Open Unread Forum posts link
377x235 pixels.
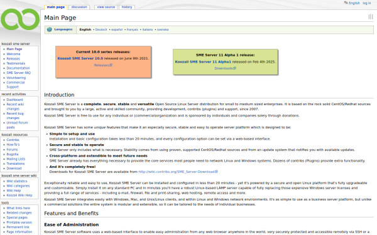click(17, 125)
